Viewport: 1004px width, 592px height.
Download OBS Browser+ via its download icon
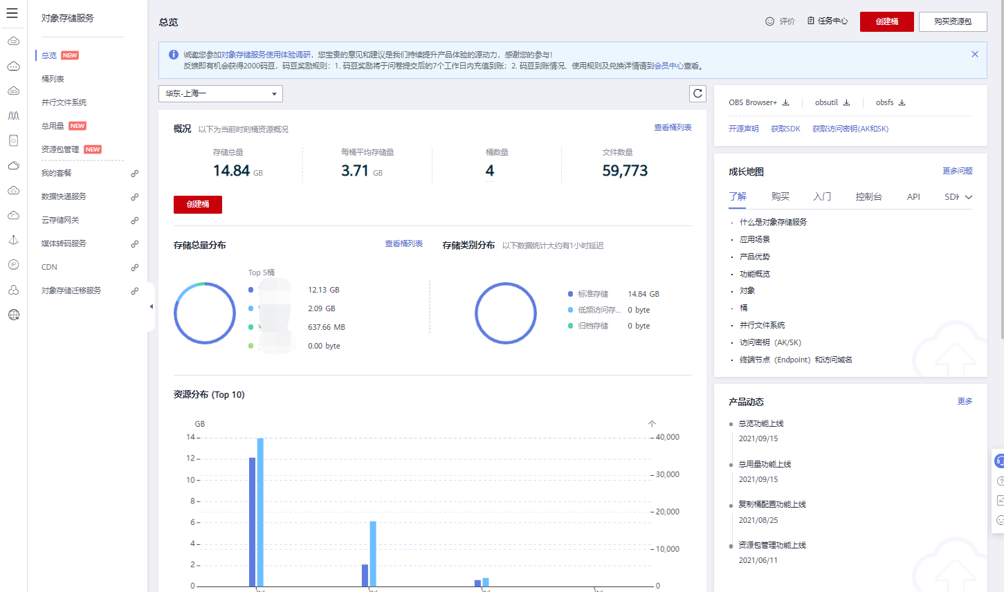[786, 102]
